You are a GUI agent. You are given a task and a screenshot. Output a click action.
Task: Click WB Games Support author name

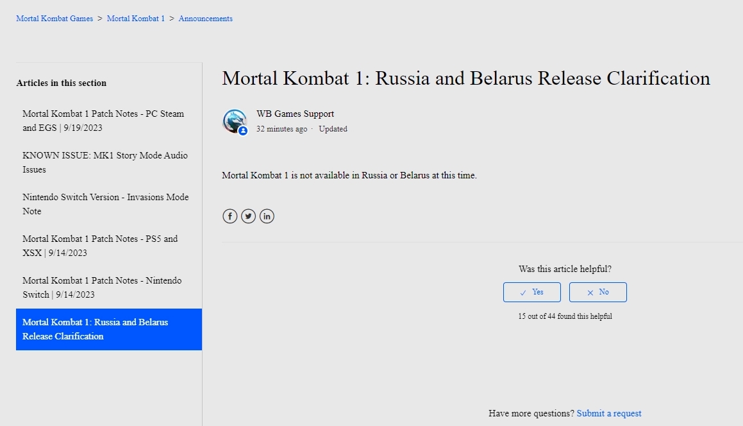(295, 114)
